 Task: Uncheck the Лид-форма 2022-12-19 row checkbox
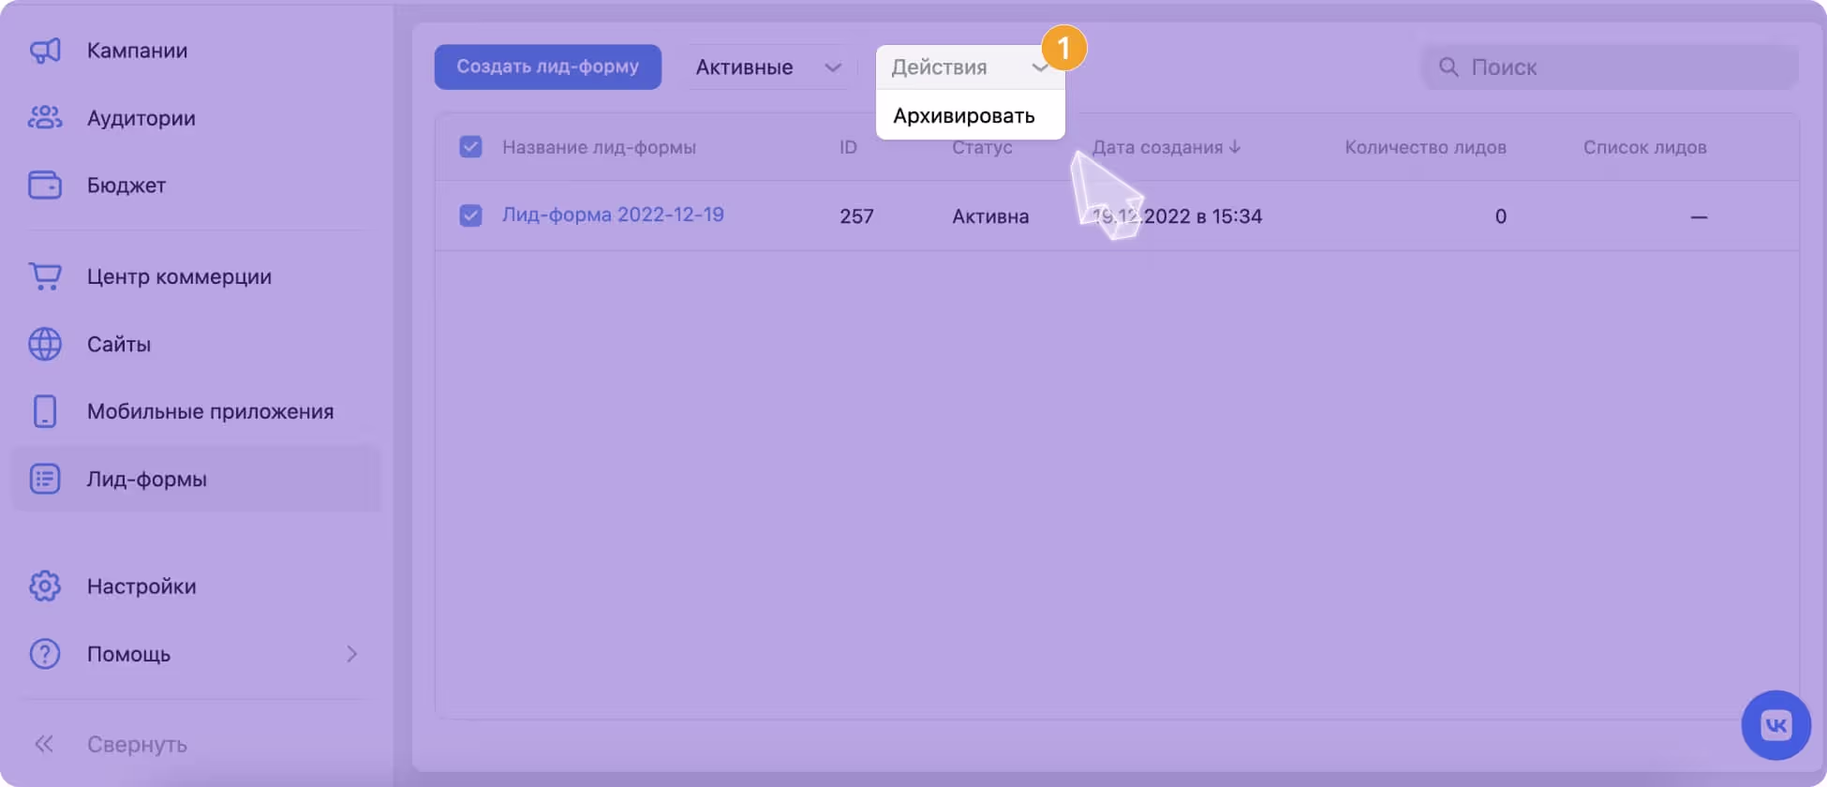click(x=470, y=215)
